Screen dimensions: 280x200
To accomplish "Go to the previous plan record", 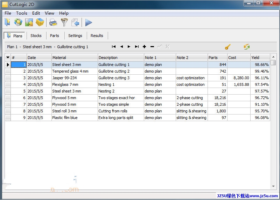I will 121,47.
